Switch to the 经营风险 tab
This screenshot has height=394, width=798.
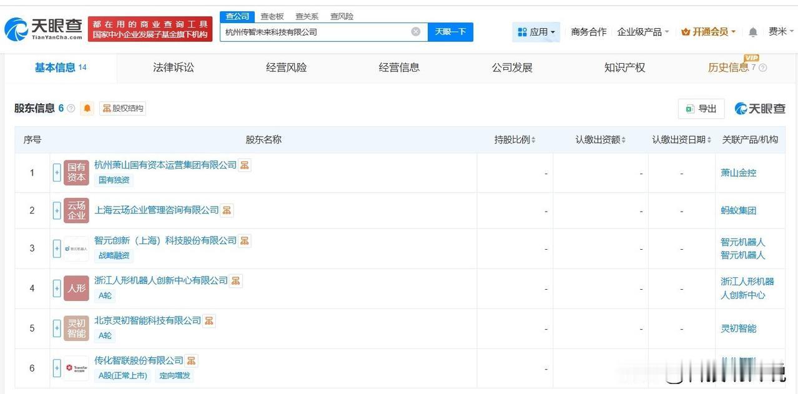(287, 67)
